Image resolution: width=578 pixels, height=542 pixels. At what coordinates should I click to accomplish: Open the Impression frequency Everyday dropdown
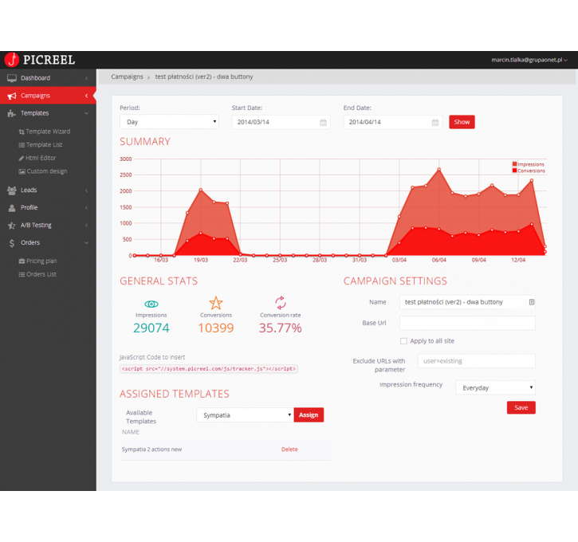[x=495, y=387]
